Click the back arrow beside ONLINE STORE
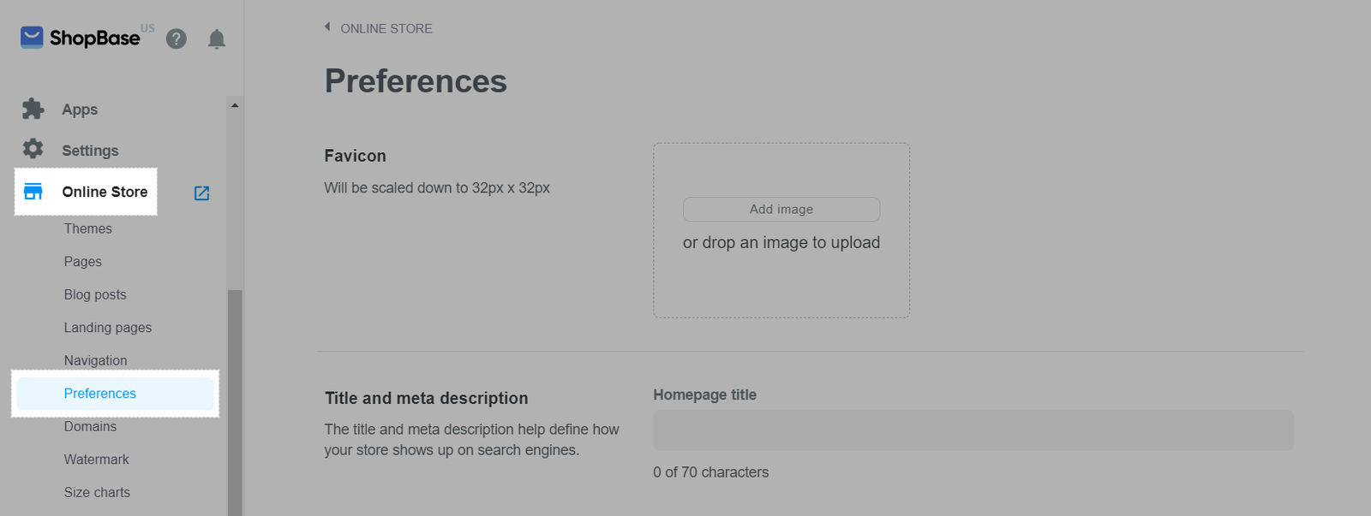Screen dimensions: 1371x516 pyautogui.click(x=327, y=27)
